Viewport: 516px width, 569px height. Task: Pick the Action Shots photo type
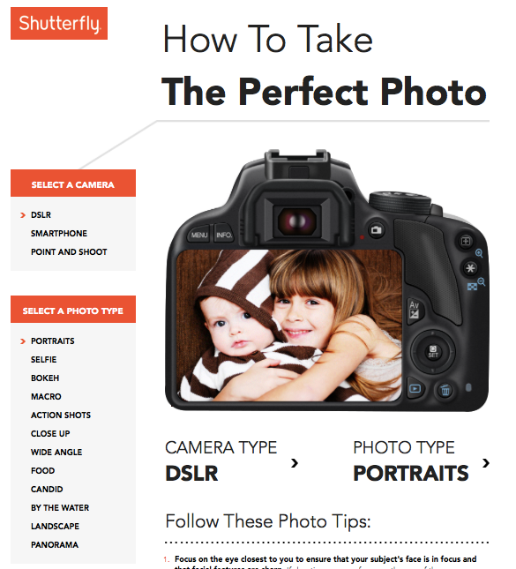pos(61,416)
